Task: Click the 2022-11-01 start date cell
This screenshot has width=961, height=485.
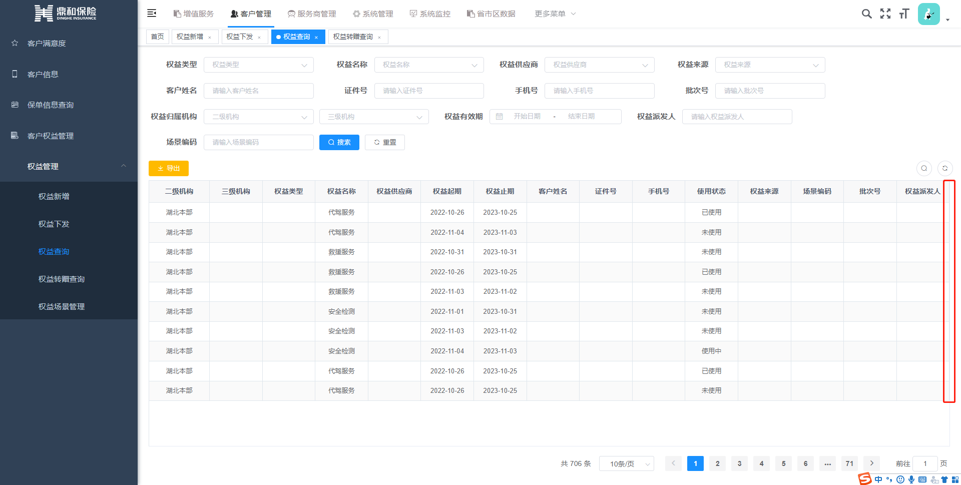Action: pos(447,311)
